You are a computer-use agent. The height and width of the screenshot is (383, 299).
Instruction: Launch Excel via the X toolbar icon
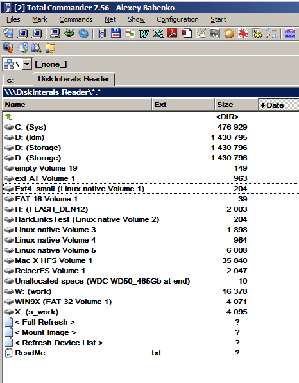(158, 33)
